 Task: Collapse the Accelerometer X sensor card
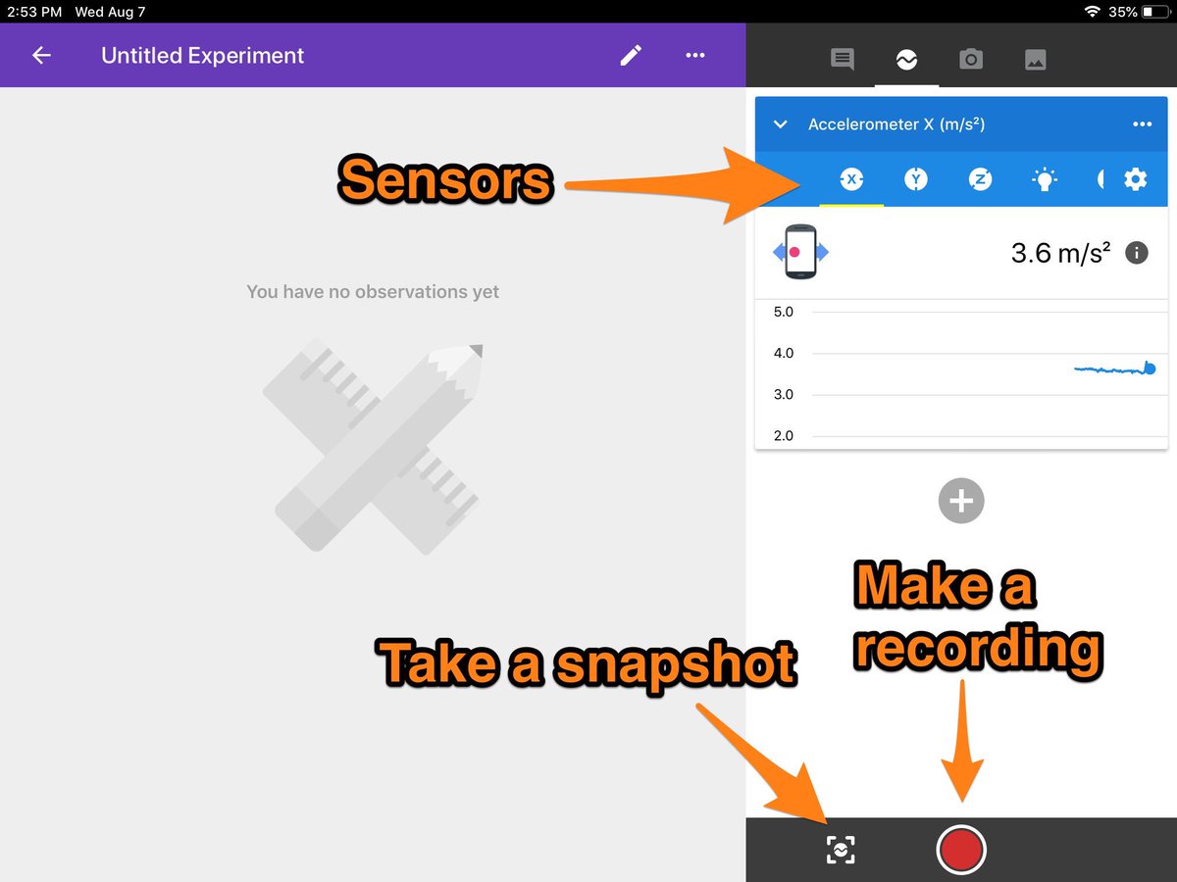pyautogui.click(x=781, y=124)
